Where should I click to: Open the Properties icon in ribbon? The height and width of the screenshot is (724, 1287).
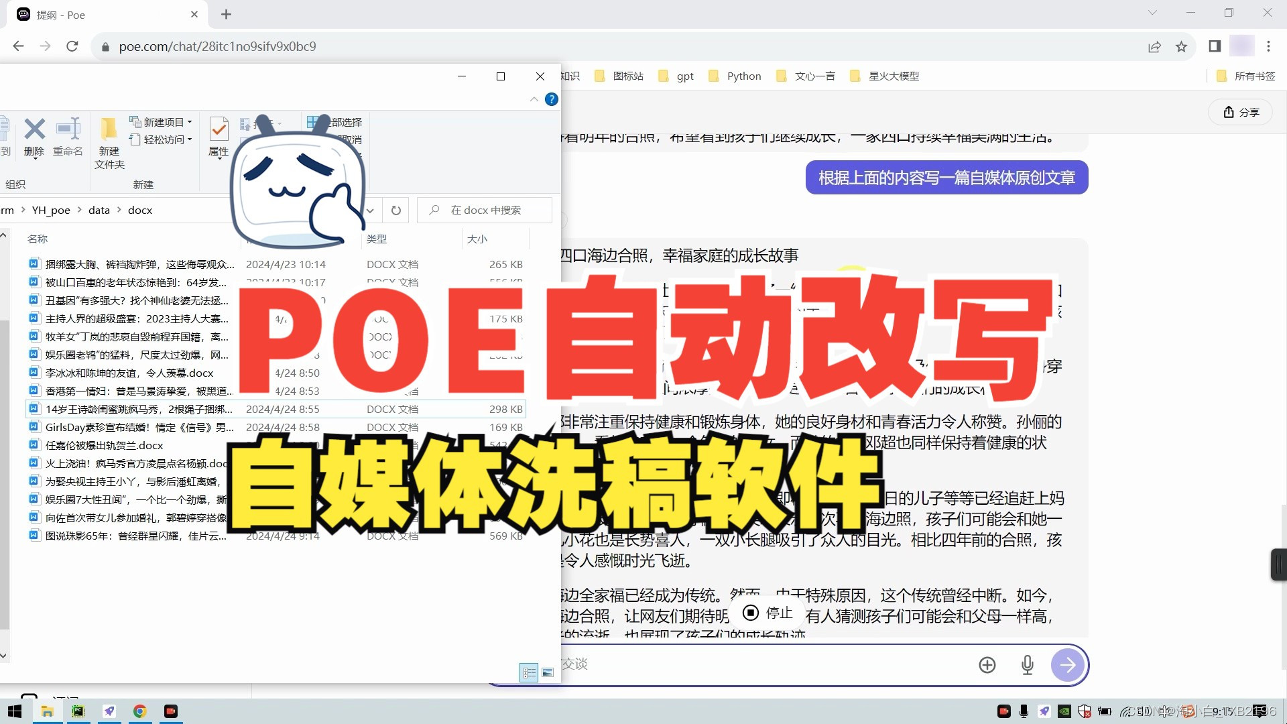click(x=219, y=136)
